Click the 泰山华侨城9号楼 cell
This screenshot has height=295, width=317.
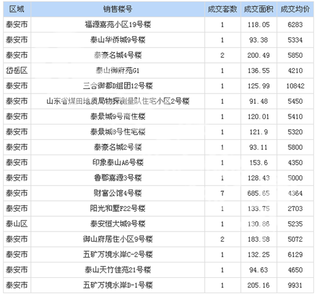pos(118,40)
